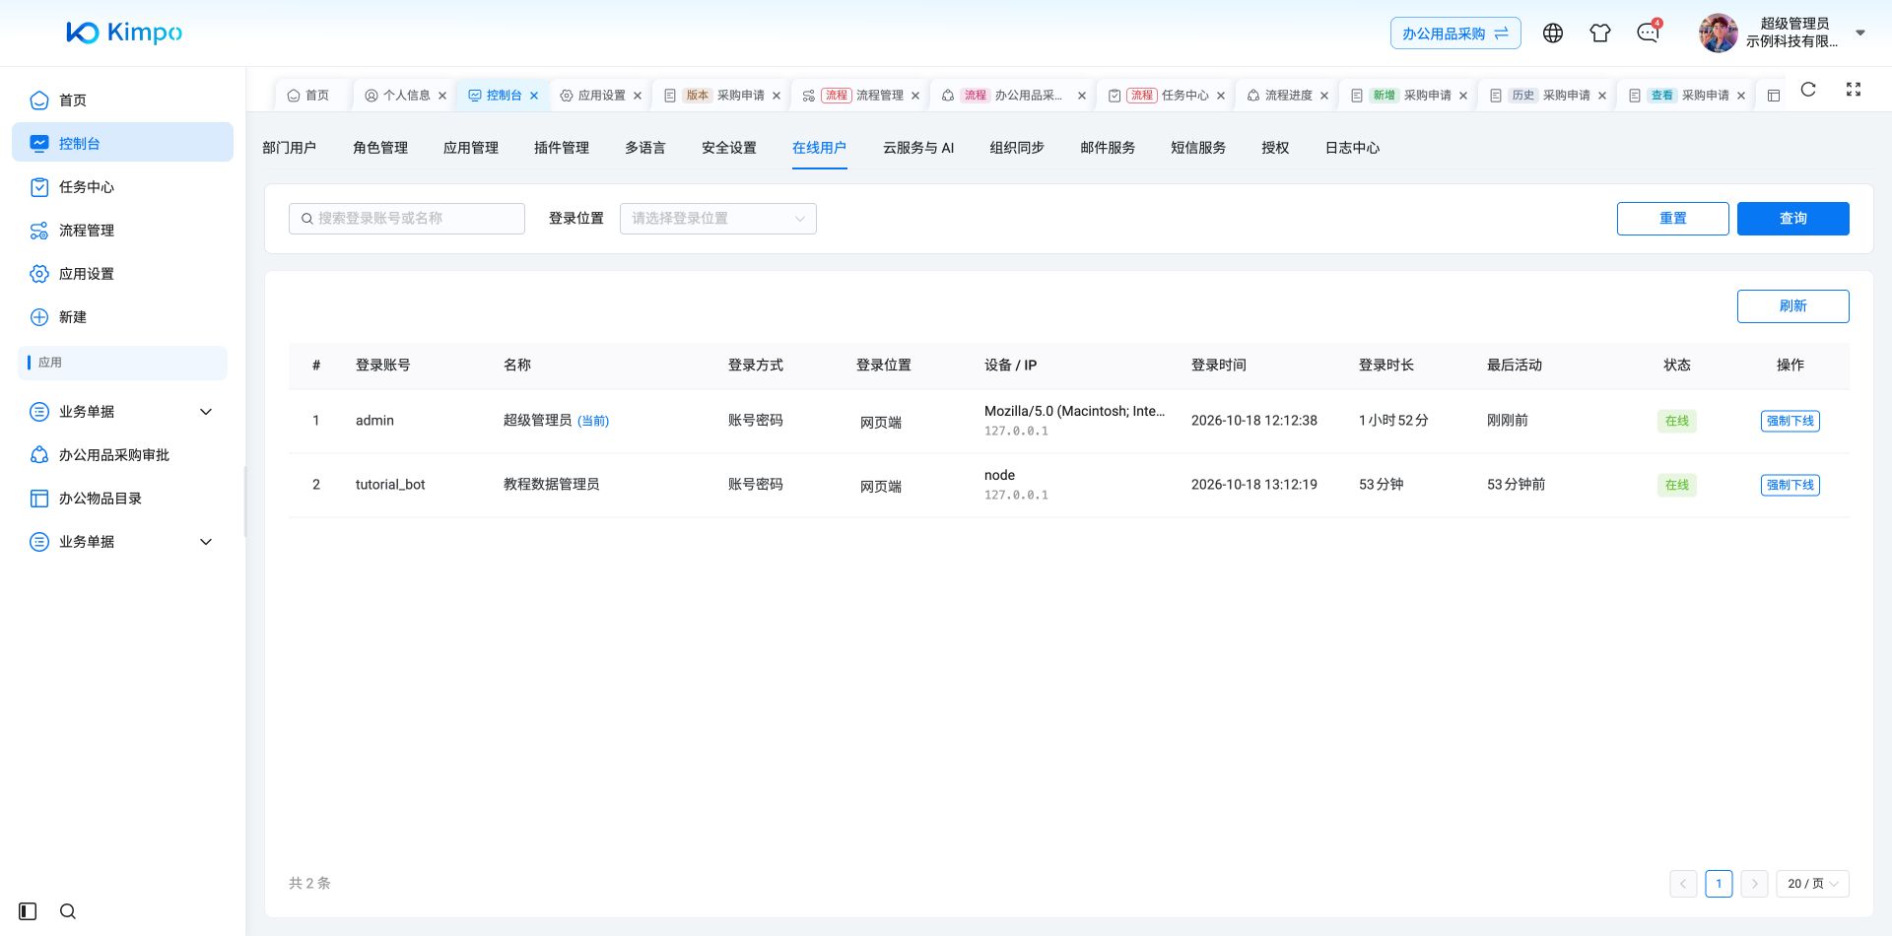Click 新建 plus item in sidebar
The image size is (1892, 936).
point(122,317)
